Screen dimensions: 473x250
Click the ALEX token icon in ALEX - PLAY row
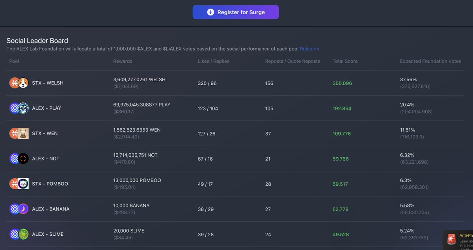pos(14,108)
